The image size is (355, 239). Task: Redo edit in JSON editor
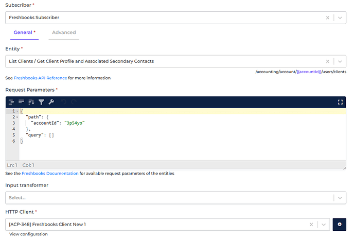[74, 102]
